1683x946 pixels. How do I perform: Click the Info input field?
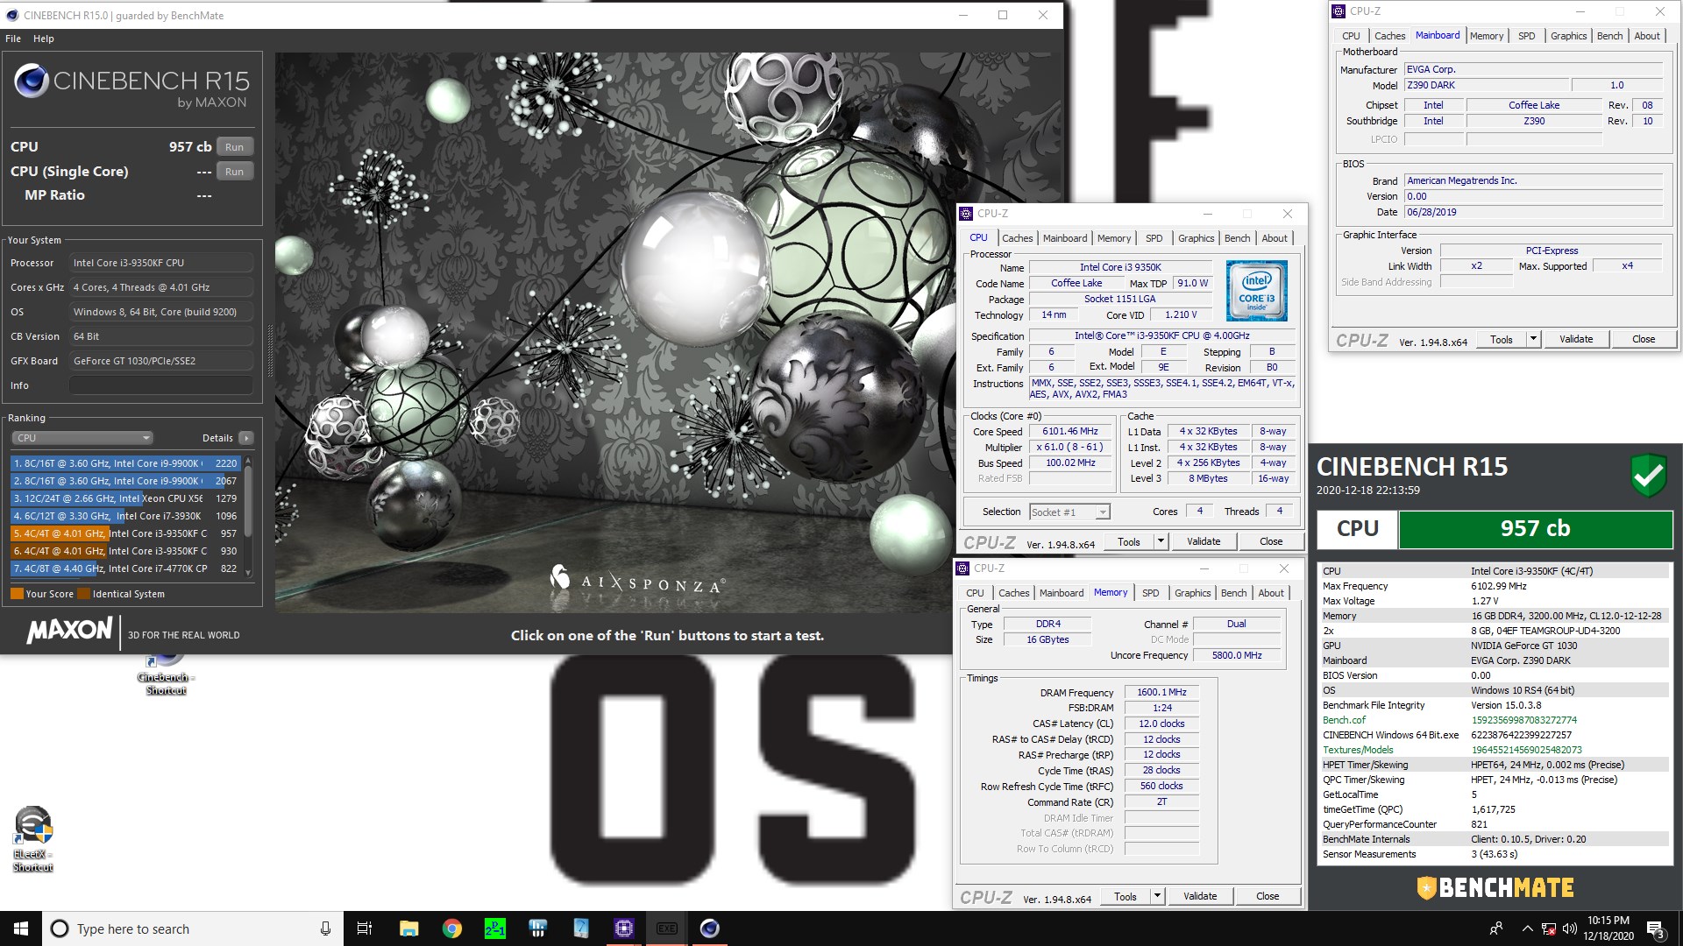[x=161, y=385]
